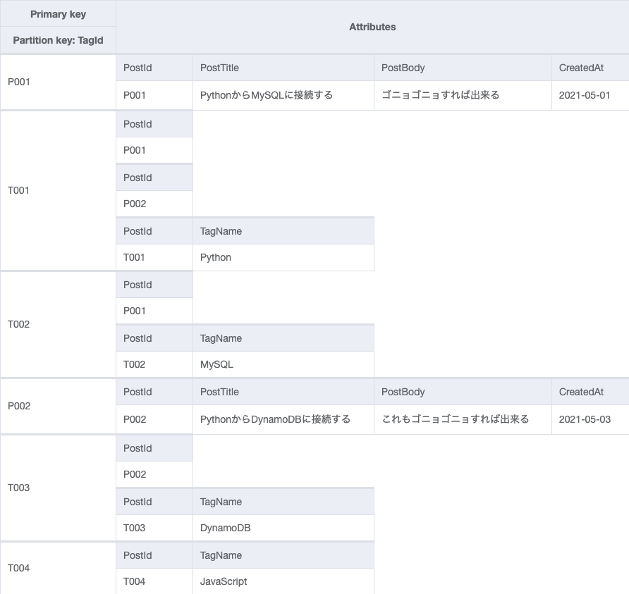Select the Attributes column header

coord(372,27)
